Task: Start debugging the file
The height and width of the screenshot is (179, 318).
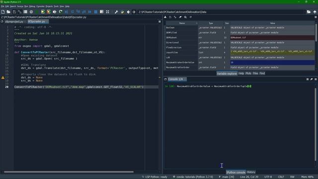Action: click(x=66, y=12)
